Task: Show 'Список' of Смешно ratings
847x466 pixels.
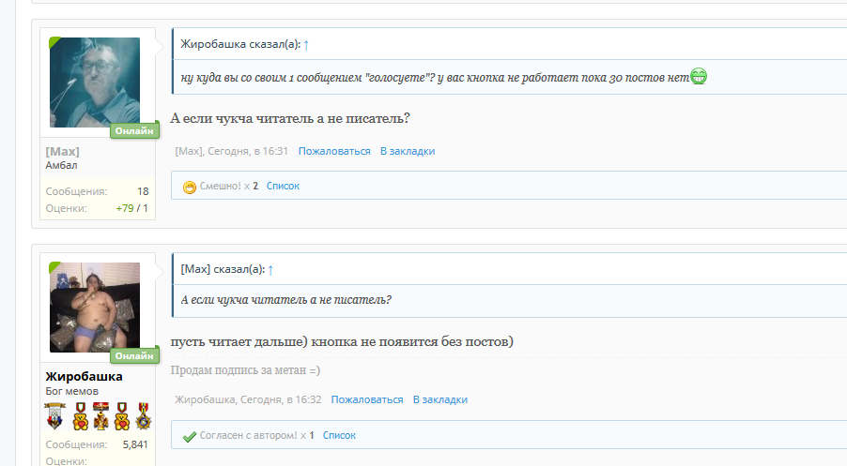Action: (x=283, y=187)
